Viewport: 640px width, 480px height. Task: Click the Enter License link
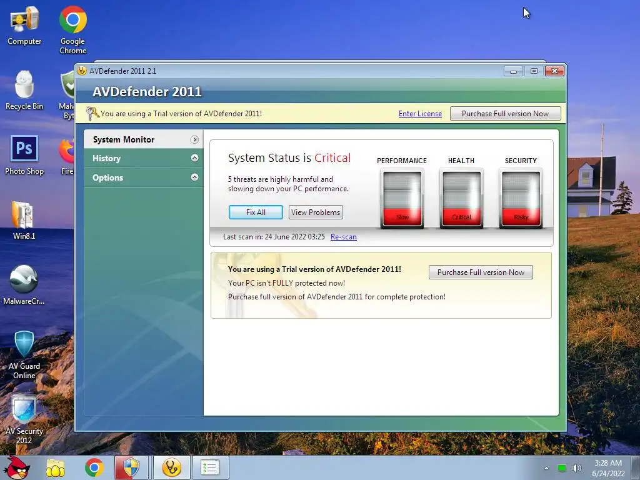point(420,114)
